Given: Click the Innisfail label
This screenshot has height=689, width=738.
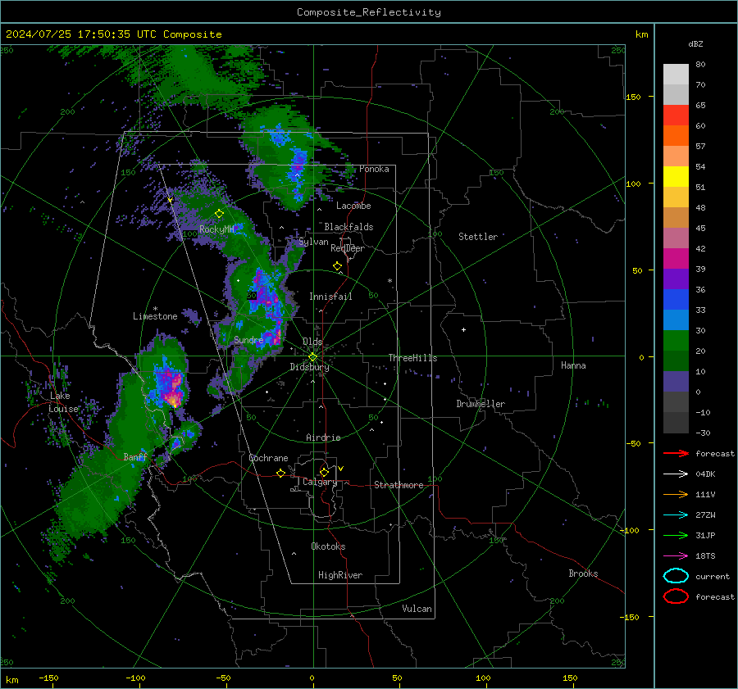Looking at the screenshot, I should (x=330, y=297).
